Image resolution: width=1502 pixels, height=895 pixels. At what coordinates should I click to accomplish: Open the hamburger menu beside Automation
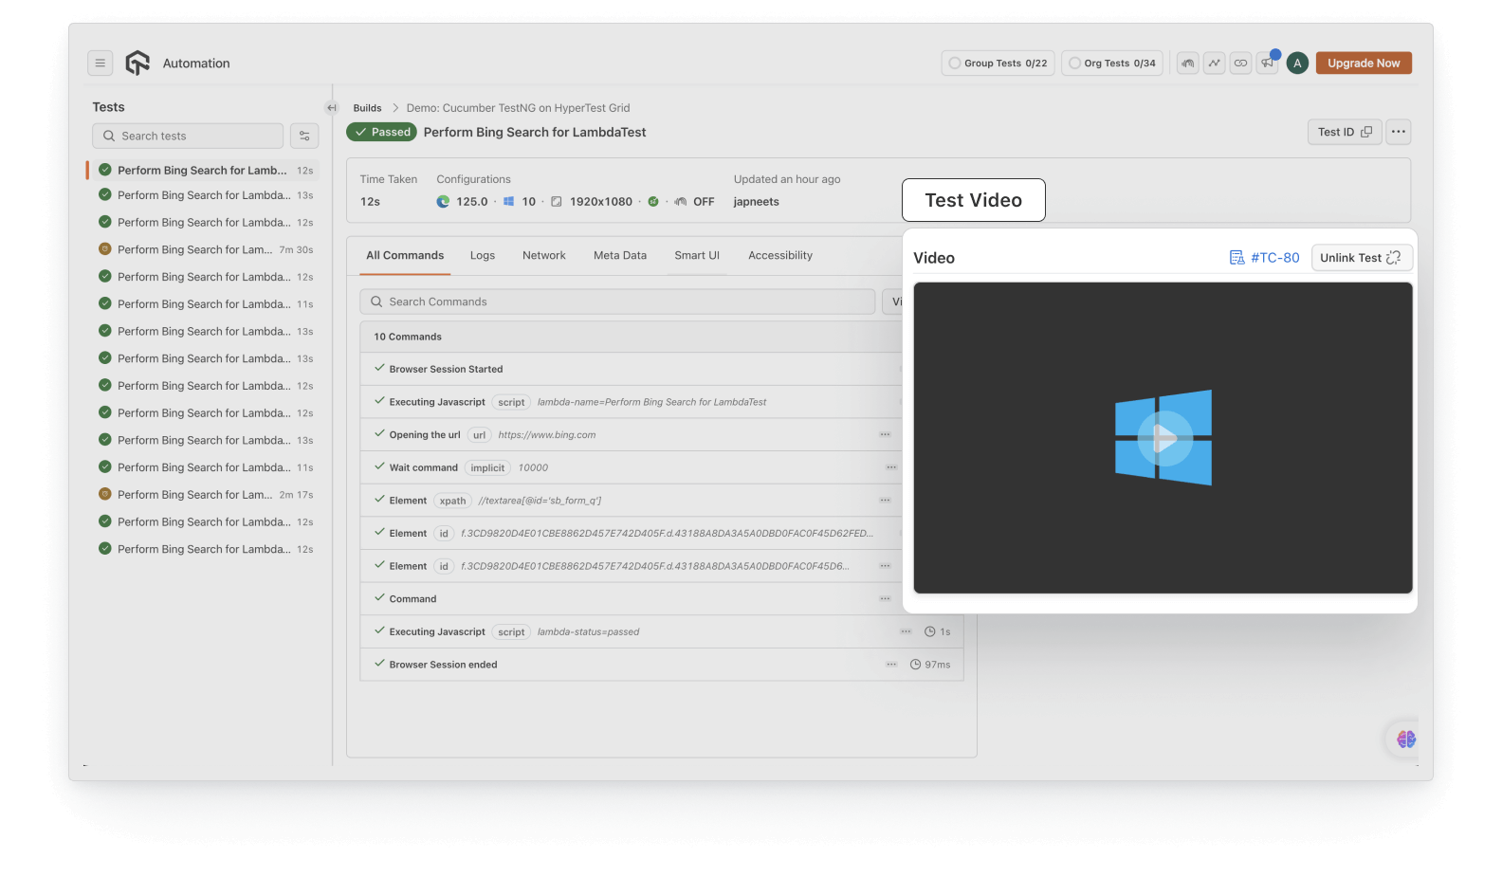(x=100, y=64)
